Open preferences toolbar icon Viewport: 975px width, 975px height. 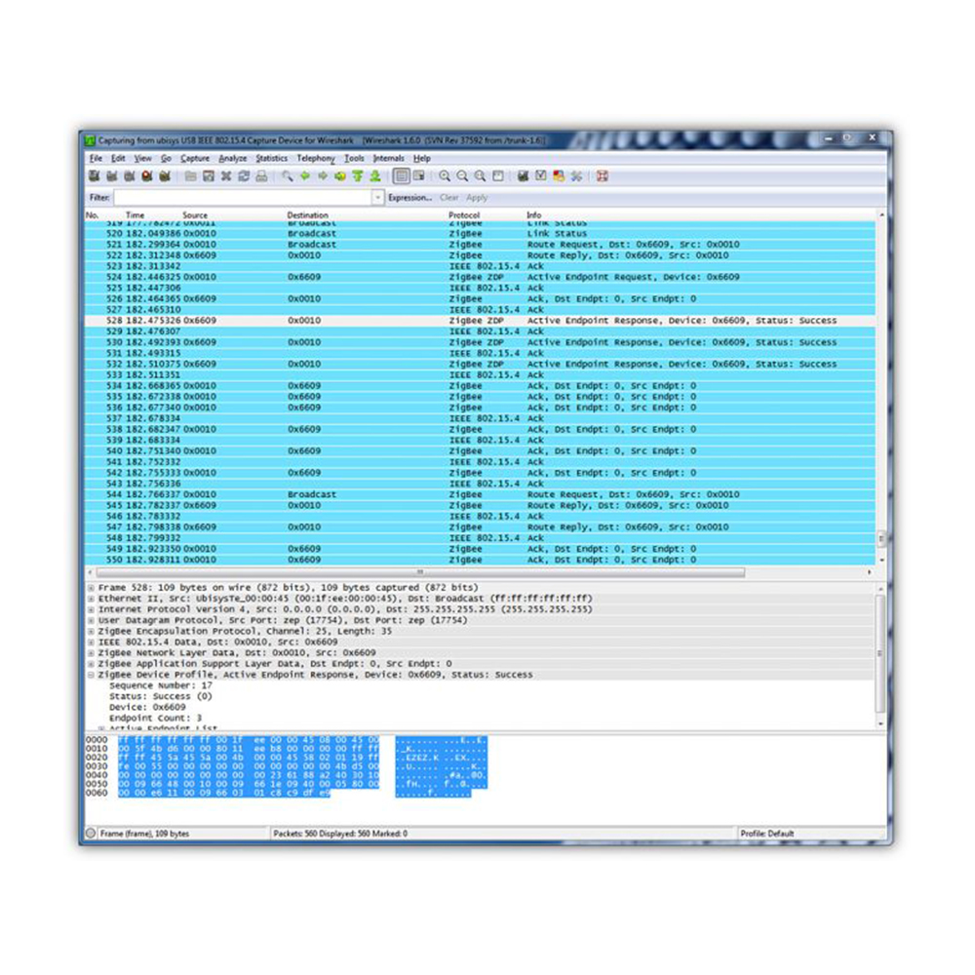click(x=576, y=176)
